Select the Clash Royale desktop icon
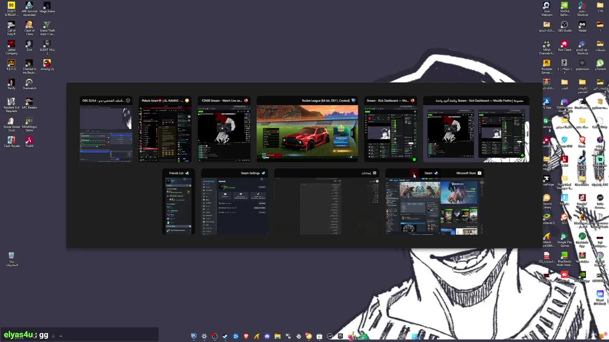609x342 pixels. tap(11, 142)
